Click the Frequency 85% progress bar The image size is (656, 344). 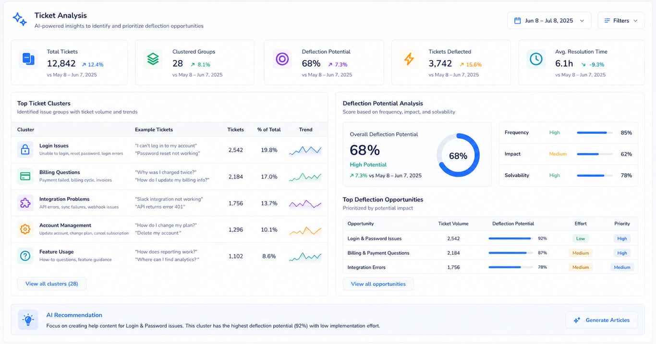[595, 133]
